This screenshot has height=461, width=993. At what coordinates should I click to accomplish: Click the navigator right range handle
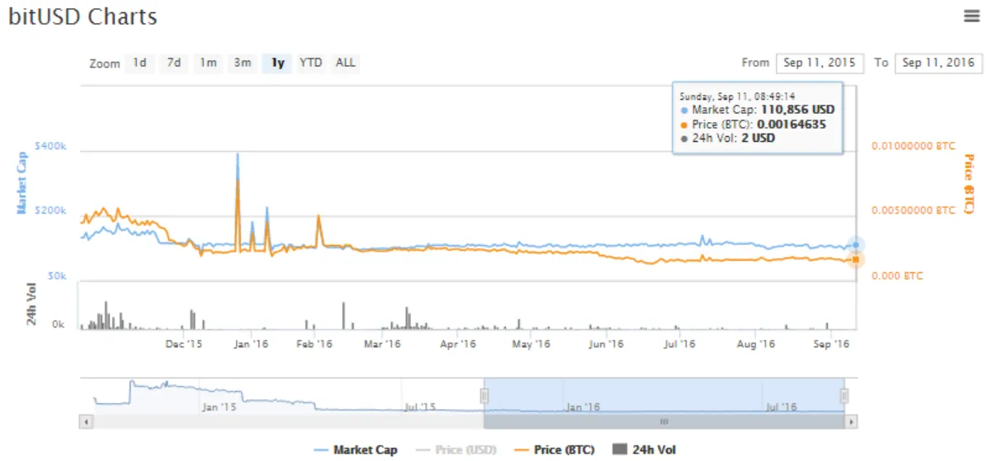pyautogui.click(x=845, y=396)
